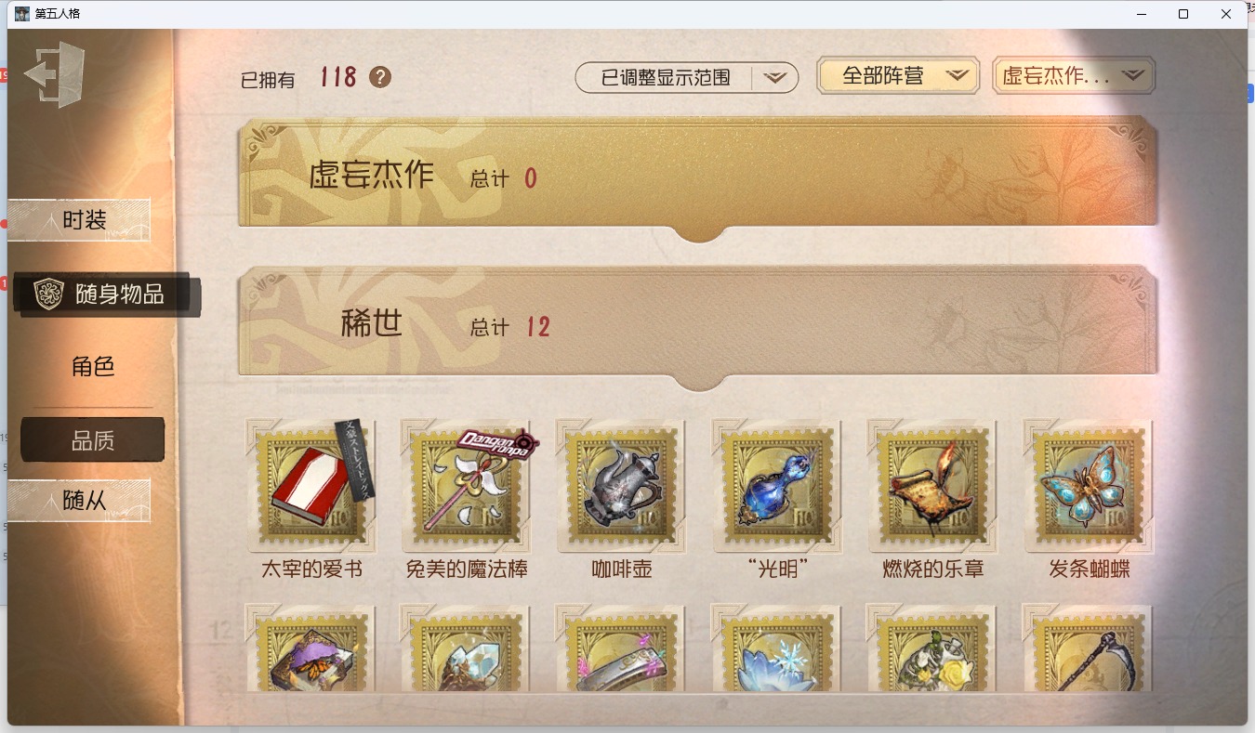The width and height of the screenshot is (1255, 733).
Task: Choose the 咖啡壶 coffee pot item
Action: 622,485
